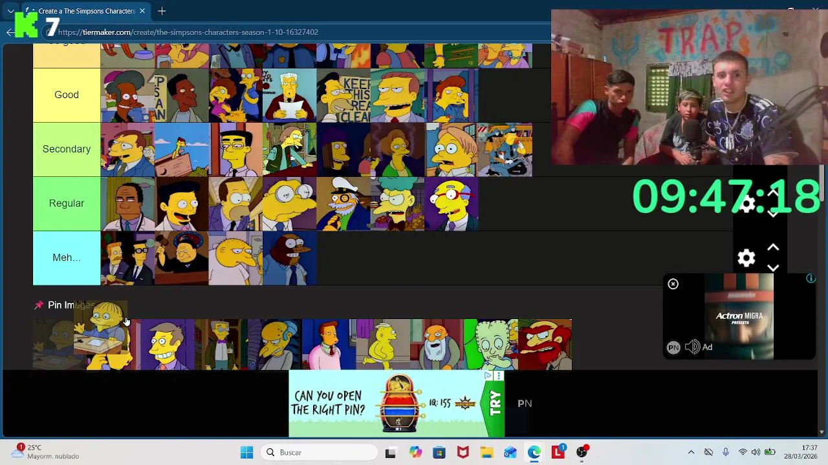Select Kent Brockman image holding paper
This screenshot has width=828, height=465.
pyautogui.click(x=290, y=95)
